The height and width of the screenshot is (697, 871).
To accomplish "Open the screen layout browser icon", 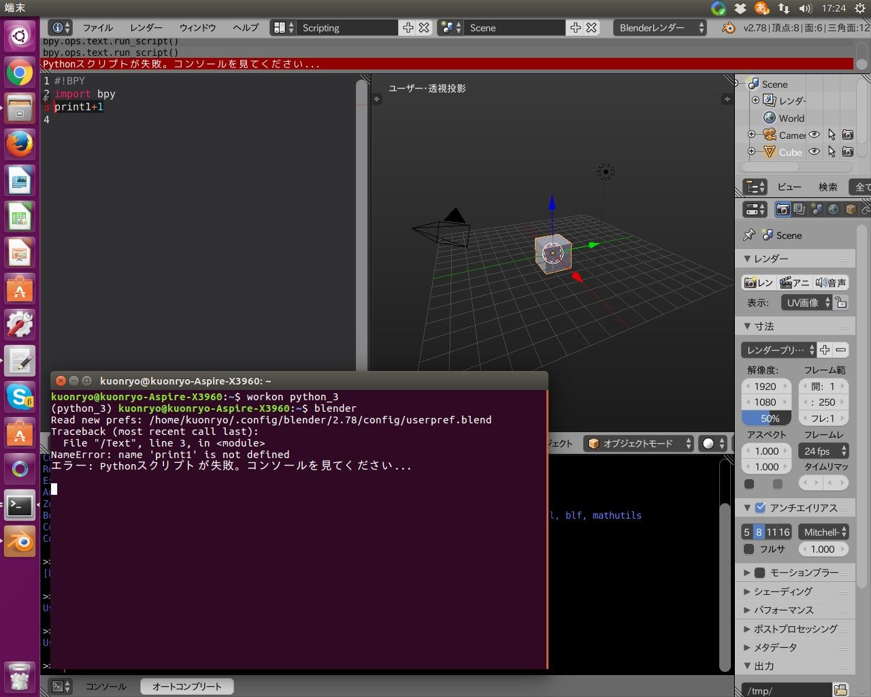I will coord(283,27).
